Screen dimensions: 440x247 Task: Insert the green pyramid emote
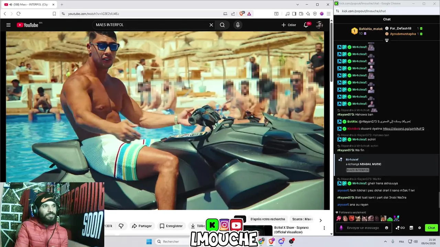tap(390, 218)
